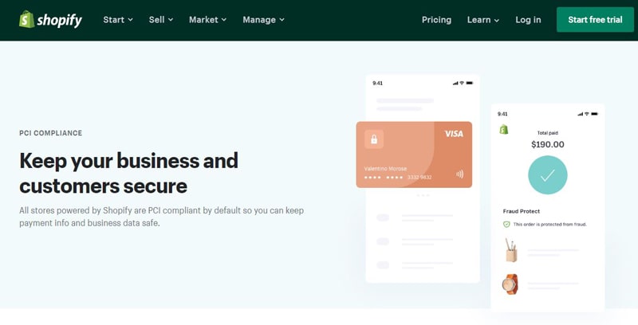The image size is (638, 325).
Task: Click the Log in link
Action: point(528,19)
